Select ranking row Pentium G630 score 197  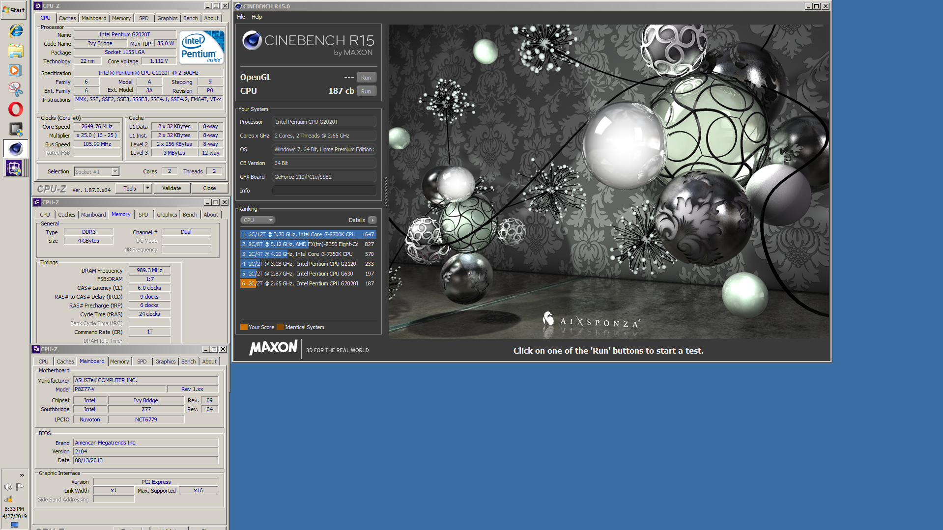coord(308,274)
